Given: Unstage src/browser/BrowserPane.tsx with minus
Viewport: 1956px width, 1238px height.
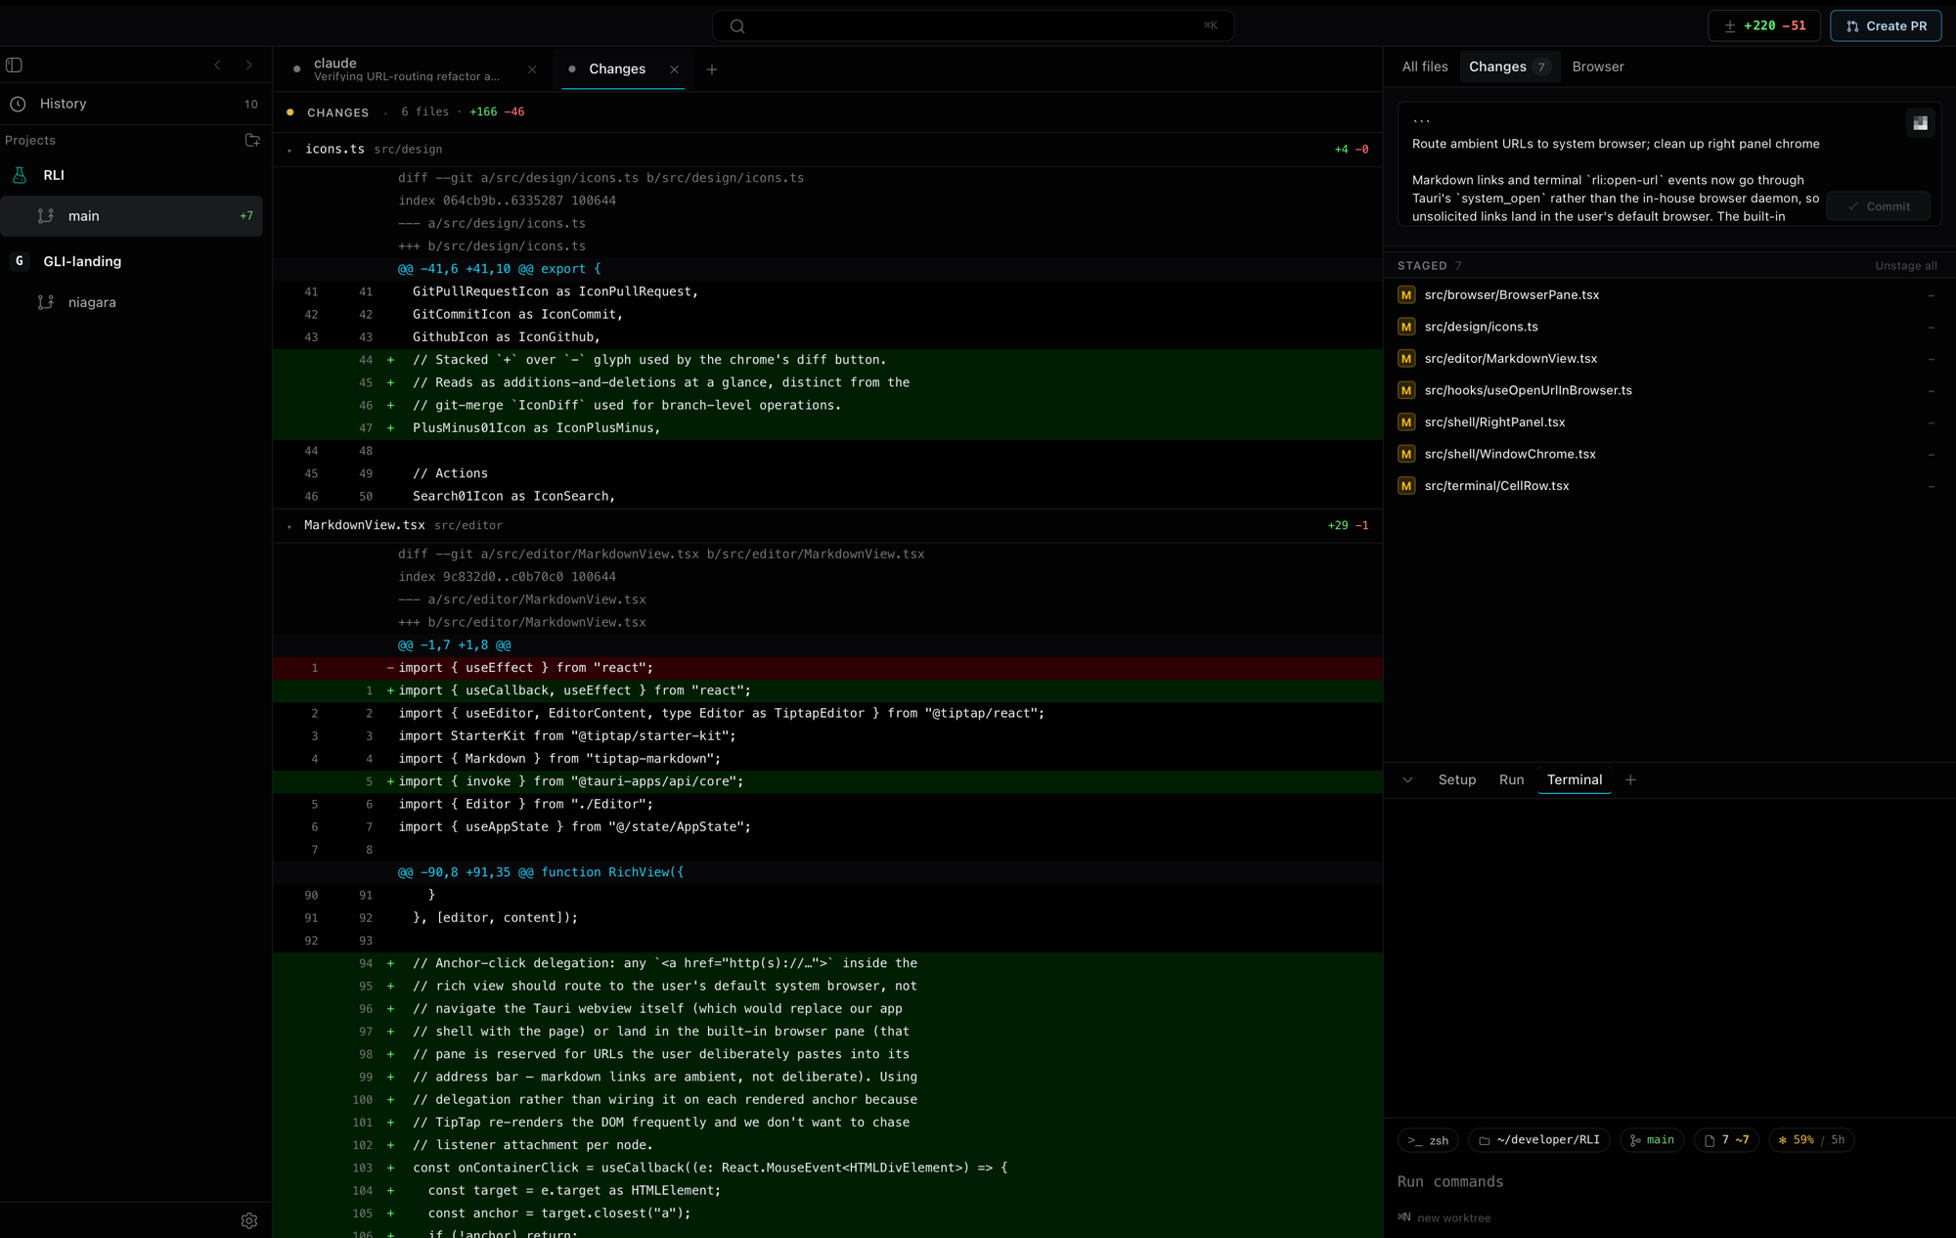Looking at the screenshot, I should click(x=1931, y=295).
